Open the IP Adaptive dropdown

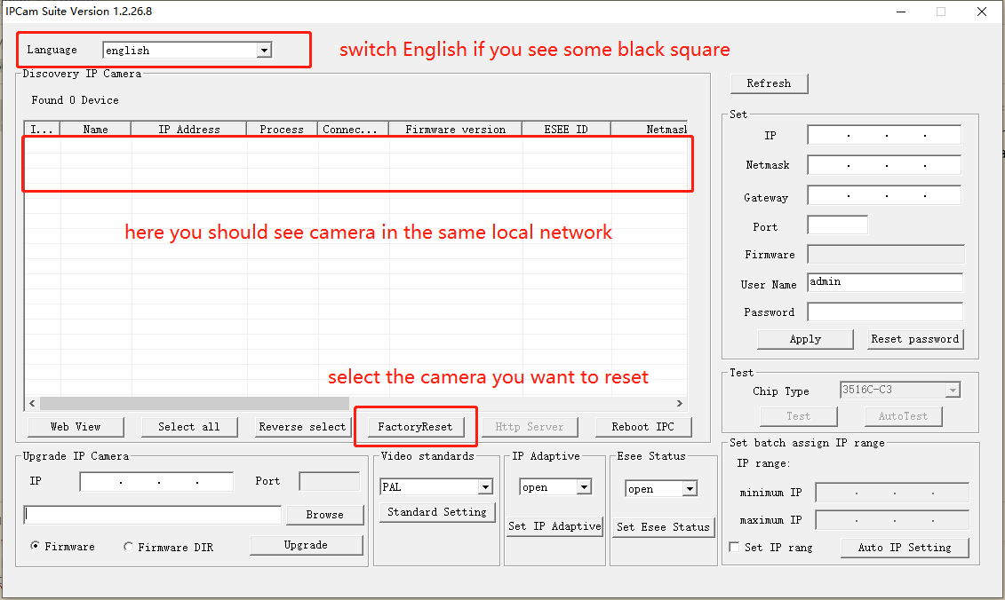coord(584,487)
